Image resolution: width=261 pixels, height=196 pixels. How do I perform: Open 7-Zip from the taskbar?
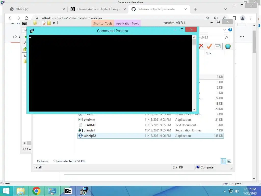click(68, 191)
